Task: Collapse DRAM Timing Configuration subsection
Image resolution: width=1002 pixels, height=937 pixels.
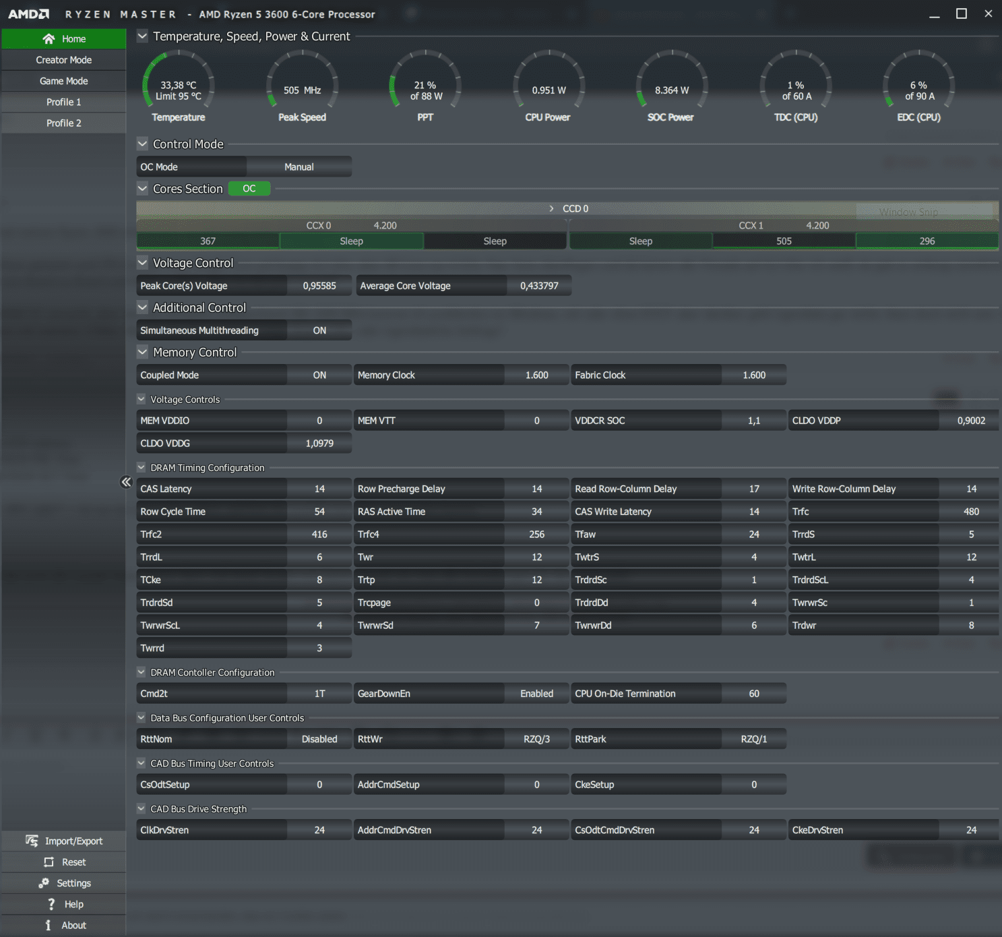Action: click(142, 467)
